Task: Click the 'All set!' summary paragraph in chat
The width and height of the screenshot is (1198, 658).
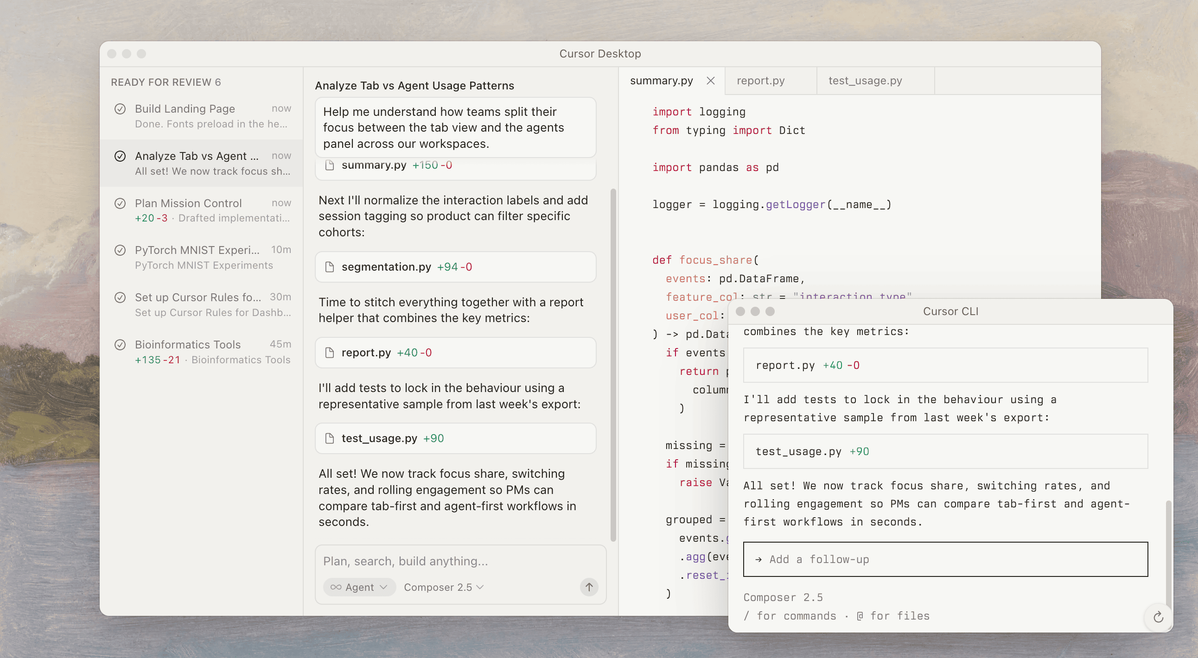Action: click(448, 498)
